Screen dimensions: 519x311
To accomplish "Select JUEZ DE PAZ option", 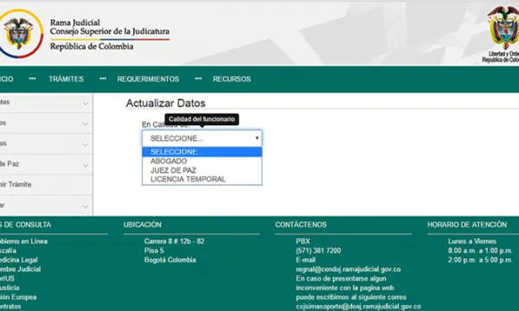I will click(202, 170).
